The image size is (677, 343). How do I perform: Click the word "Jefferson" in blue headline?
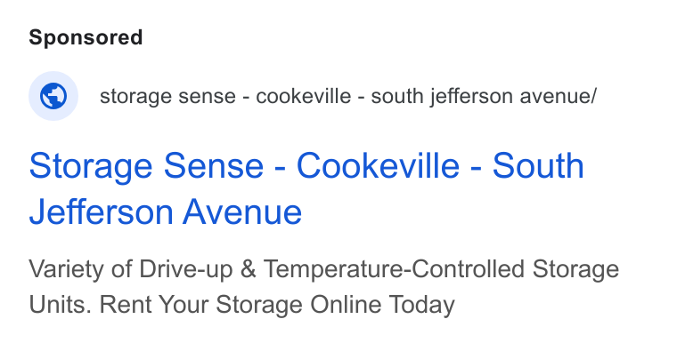(102, 211)
